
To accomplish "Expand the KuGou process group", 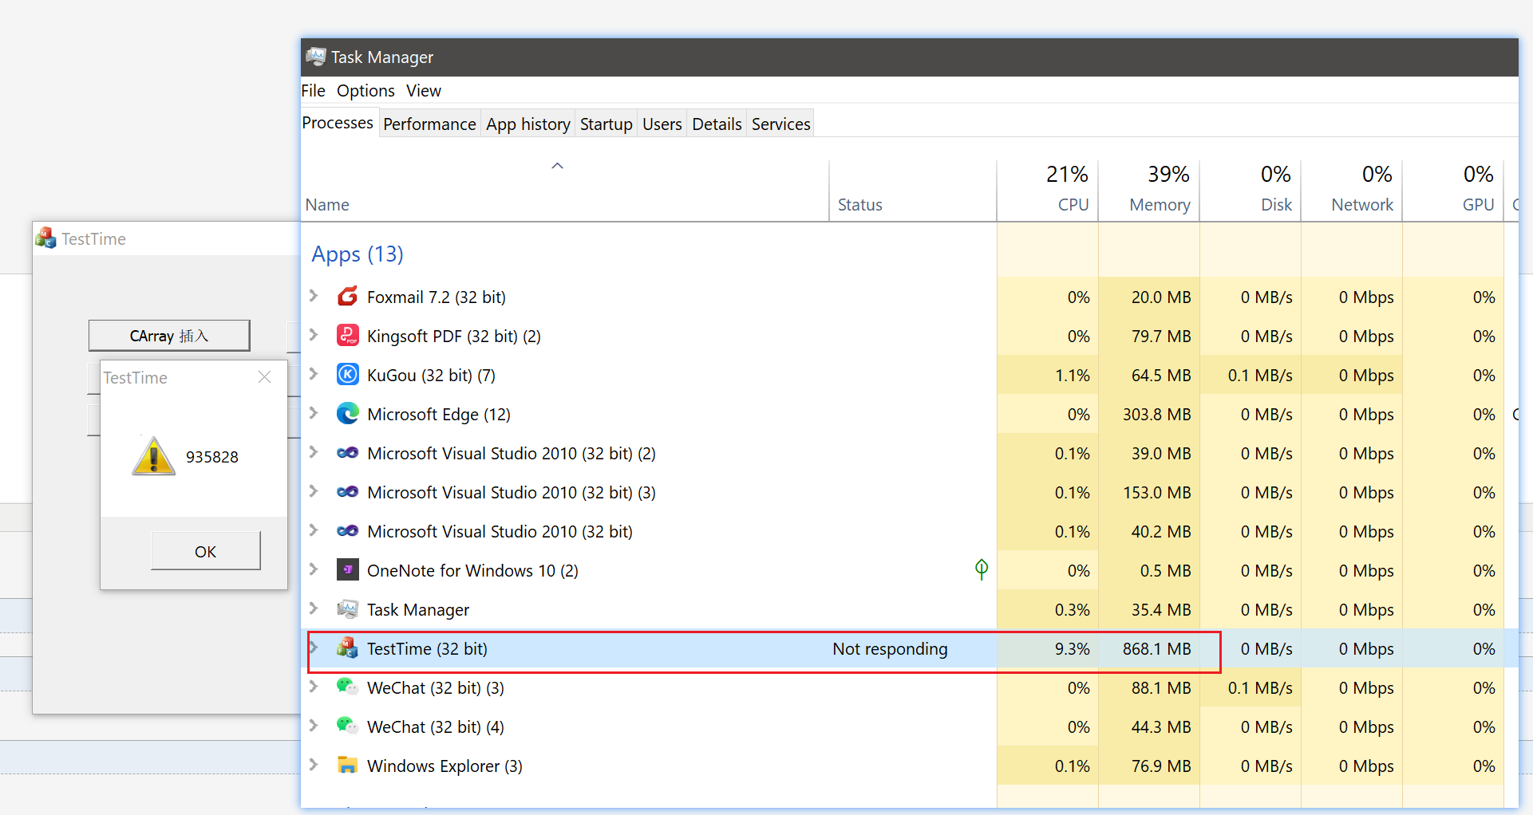I will coord(314,374).
